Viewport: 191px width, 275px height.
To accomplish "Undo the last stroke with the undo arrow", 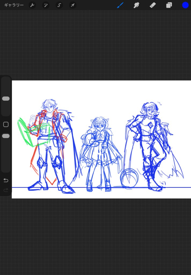I will [6, 180].
